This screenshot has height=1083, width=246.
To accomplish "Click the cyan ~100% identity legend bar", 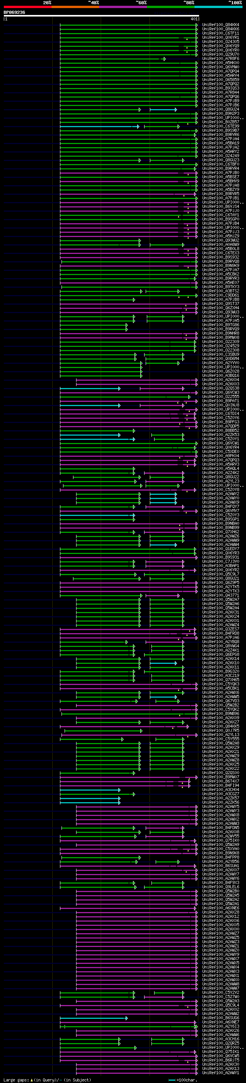I will (x=218, y=7).
